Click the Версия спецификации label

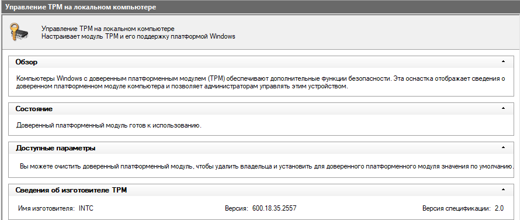pos(456,209)
